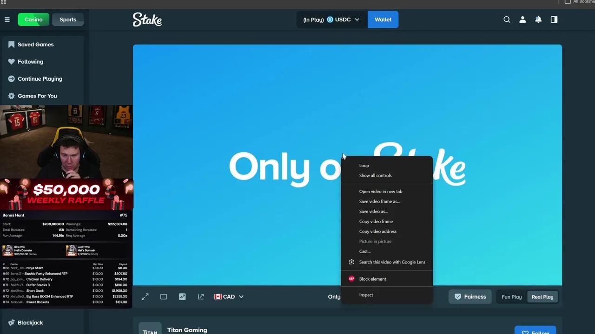Open the hamburger menu icon
Viewport: 595px width, 334px height.
(x=7, y=19)
